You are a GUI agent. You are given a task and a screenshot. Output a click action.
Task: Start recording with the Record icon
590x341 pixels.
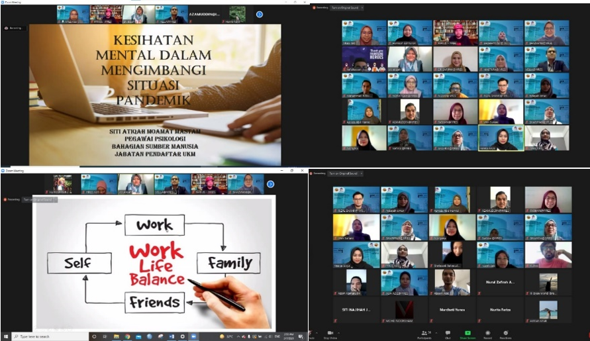pyautogui.click(x=487, y=333)
